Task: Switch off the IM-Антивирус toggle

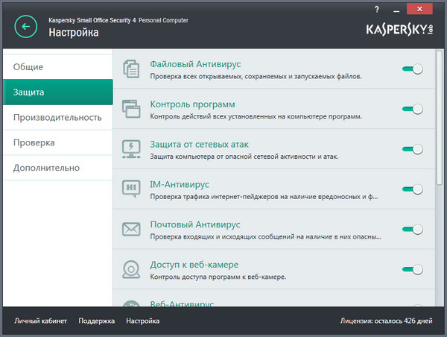Action: coord(412,189)
